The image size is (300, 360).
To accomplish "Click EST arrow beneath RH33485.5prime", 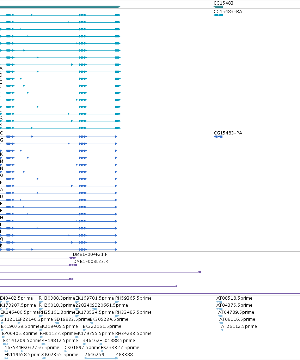I will [x=117, y=316].
